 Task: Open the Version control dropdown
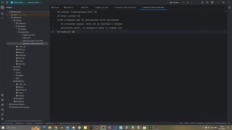[x=34, y=3]
